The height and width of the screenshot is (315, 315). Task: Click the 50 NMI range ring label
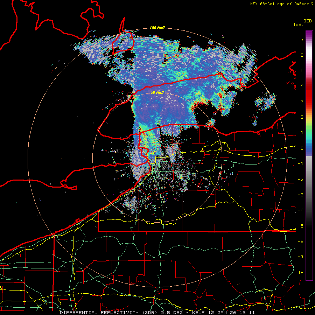(x=157, y=92)
